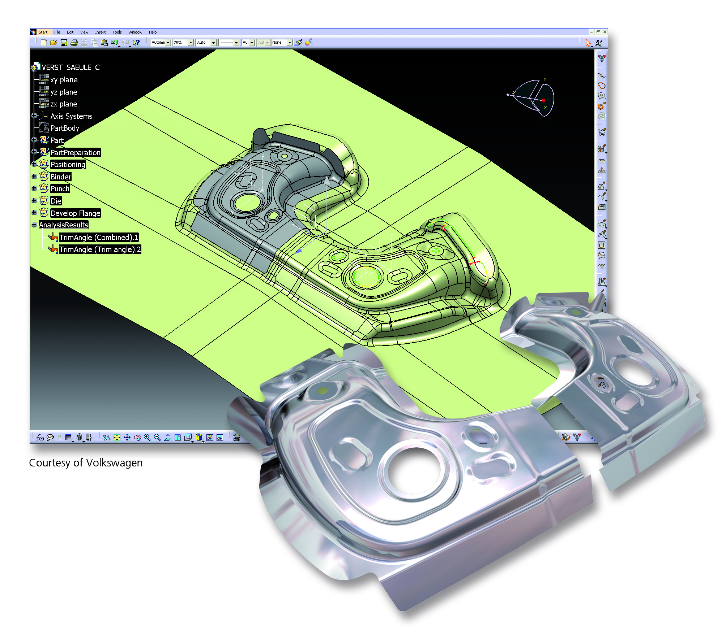Click the Fit All In icon
This screenshot has width=726, height=639.
tap(117, 438)
